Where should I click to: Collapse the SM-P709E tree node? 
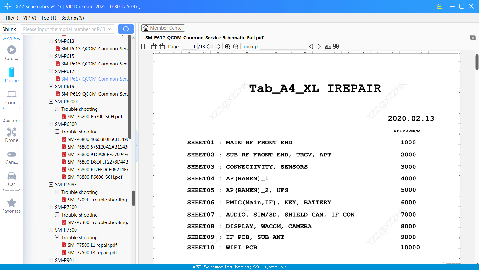[51, 184]
